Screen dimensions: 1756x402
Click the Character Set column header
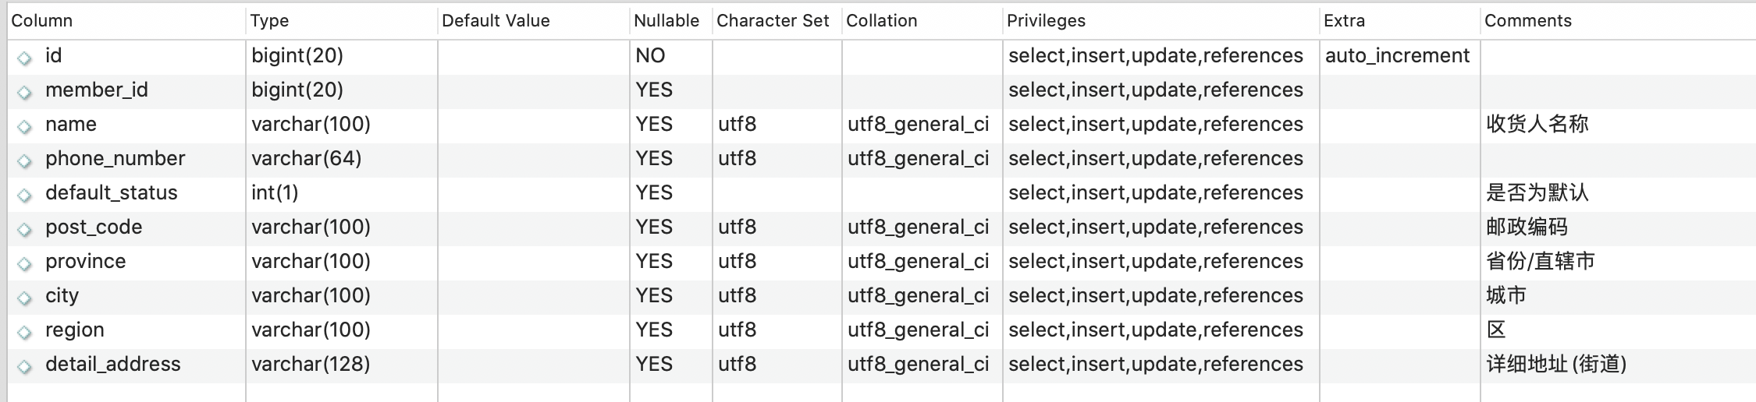click(x=773, y=21)
